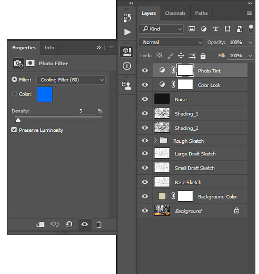Screen dimensions: 259x274
Task: Hide the Noise layer
Action: coord(145,99)
